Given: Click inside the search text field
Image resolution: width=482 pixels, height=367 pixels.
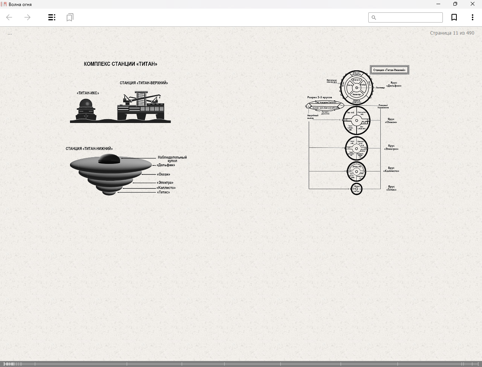Looking at the screenshot, I should 409,18.
